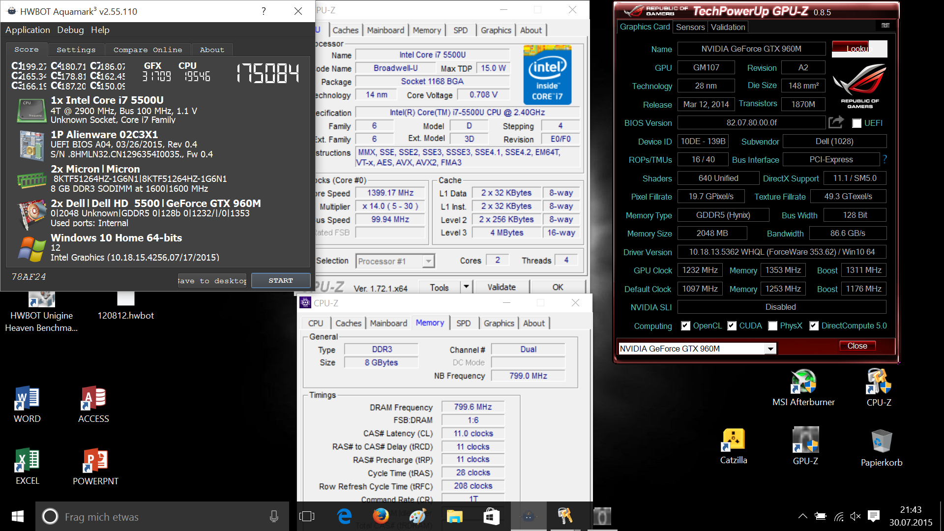The image size is (944, 531).
Task: Expand the CPU-Z Tools dropdown arrow
Action: [466, 287]
